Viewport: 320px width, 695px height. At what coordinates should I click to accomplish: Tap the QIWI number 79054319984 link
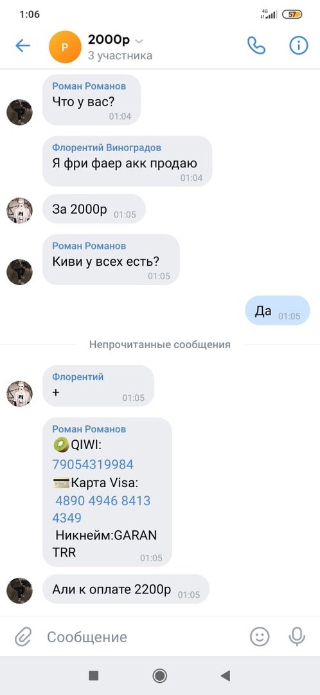tap(93, 465)
